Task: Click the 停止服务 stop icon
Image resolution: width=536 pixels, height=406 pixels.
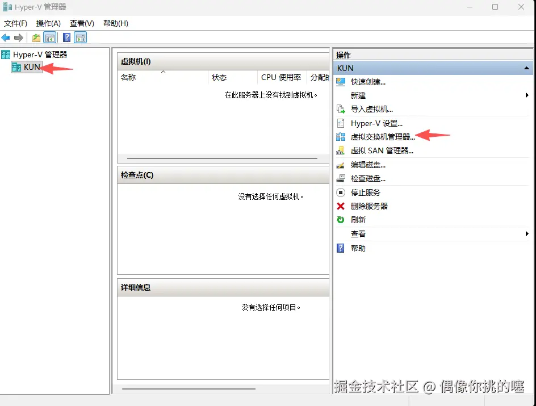Action: pyautogui.click(x=341, y=192)
